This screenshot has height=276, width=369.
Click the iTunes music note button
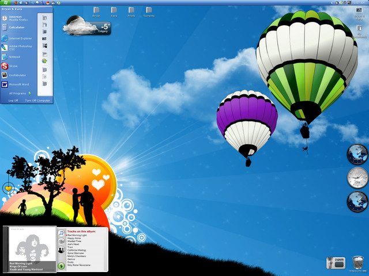point(62,233)
